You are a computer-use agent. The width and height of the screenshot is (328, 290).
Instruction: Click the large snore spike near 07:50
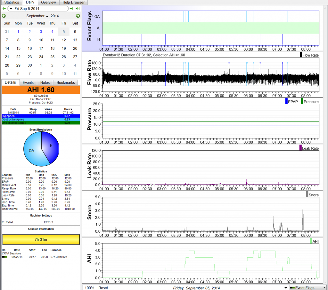pyautogui.click(x=303, y=219)
